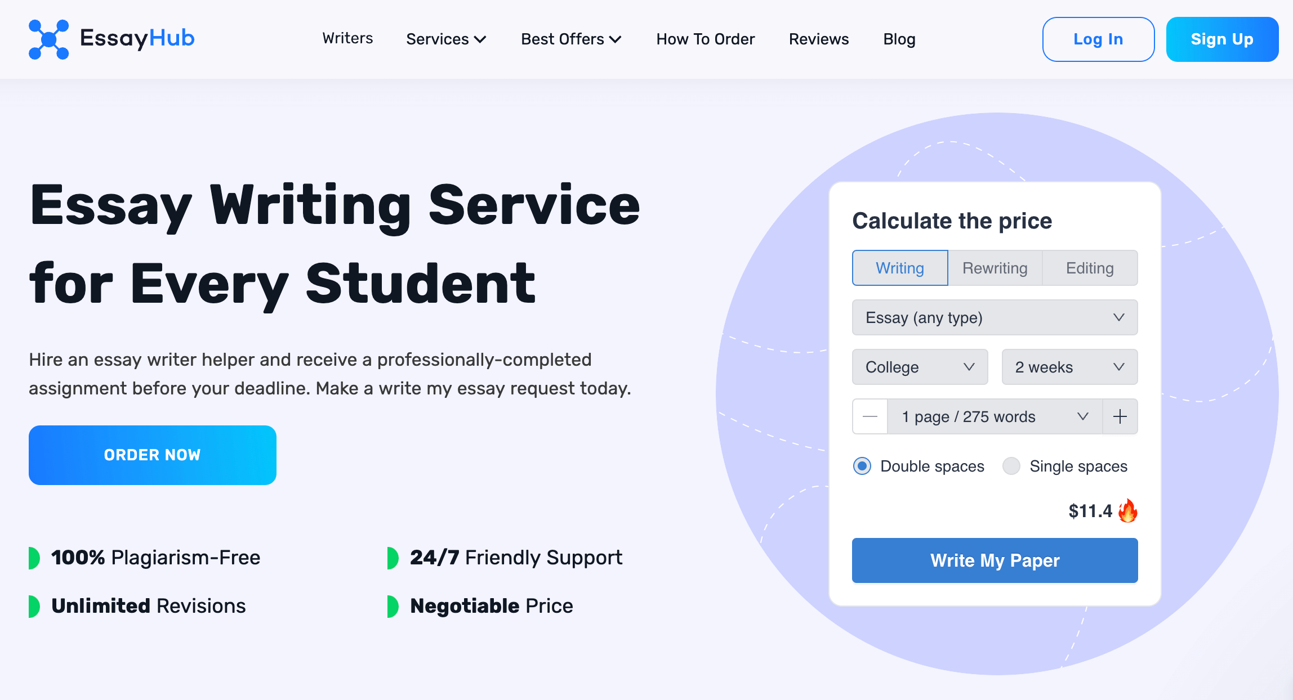The width and height of the screenshot is (1293, 700).
Task: Click the Order Now button
Action: pos(153,455)
